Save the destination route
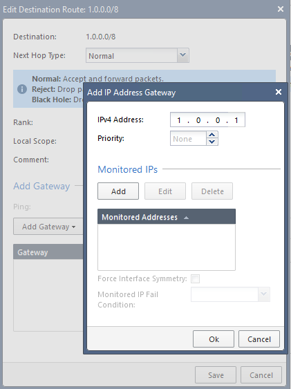 tap(216, 375)
